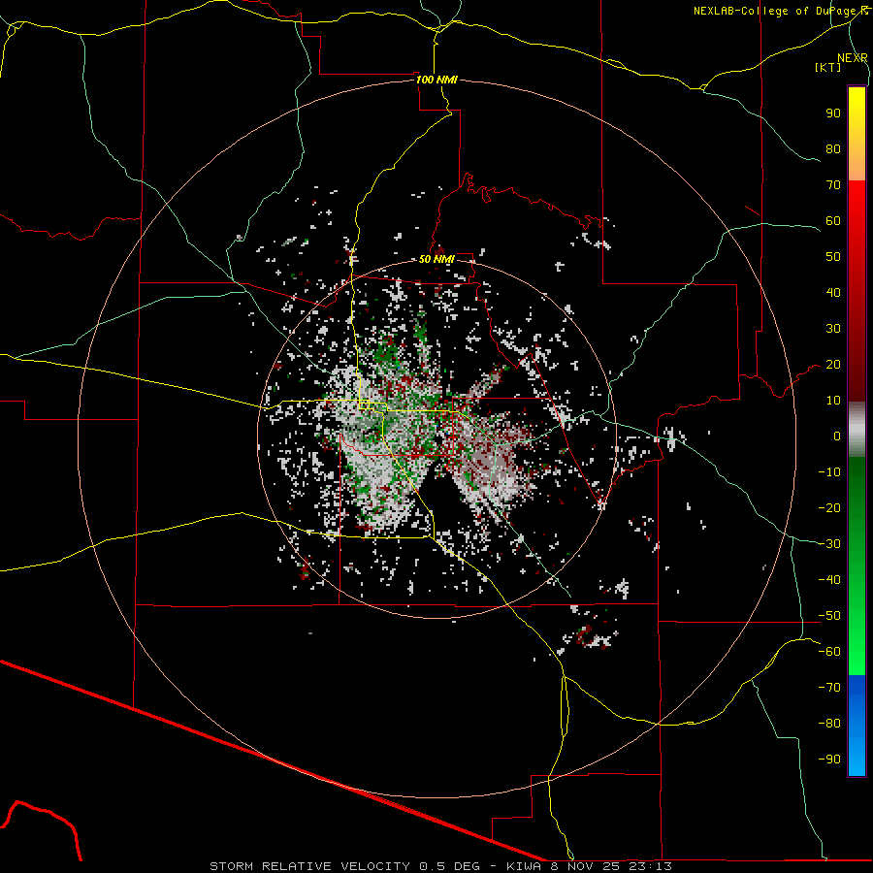Click the 100 NMI range ring label
The height and width of the screenshot is (873, 873).
click(x=436, y=80)
